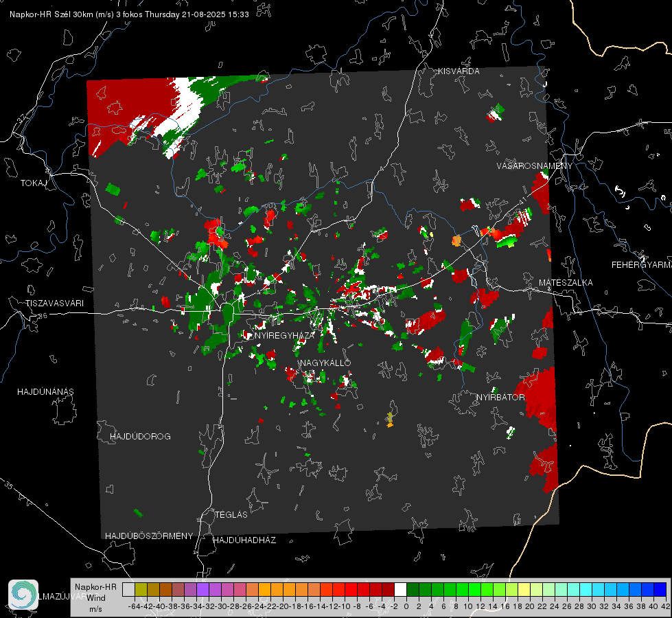
Task: Click the 'Napkor-HR' legend title
Action: tap(95, 587)
